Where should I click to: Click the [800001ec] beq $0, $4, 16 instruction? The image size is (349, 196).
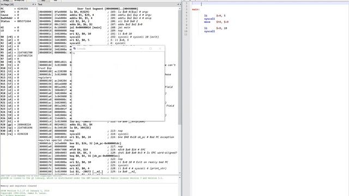coord(79,156)
